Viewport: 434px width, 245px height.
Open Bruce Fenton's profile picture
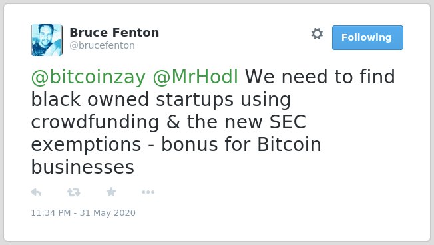tap(47, 40)
